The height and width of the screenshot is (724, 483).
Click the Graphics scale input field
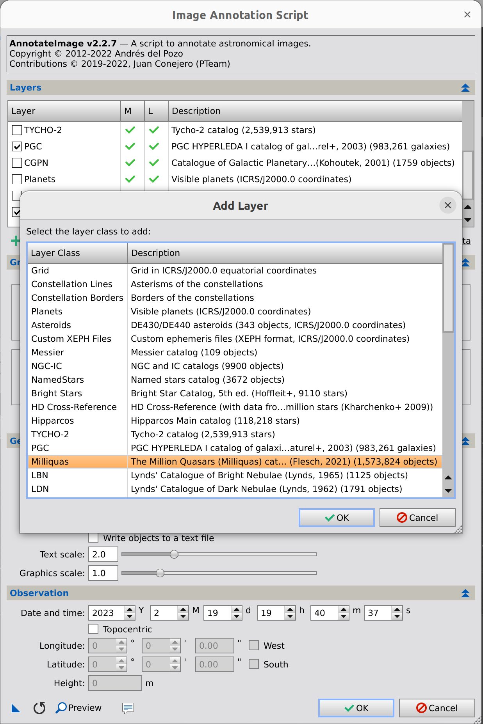(x=103, y=573)
